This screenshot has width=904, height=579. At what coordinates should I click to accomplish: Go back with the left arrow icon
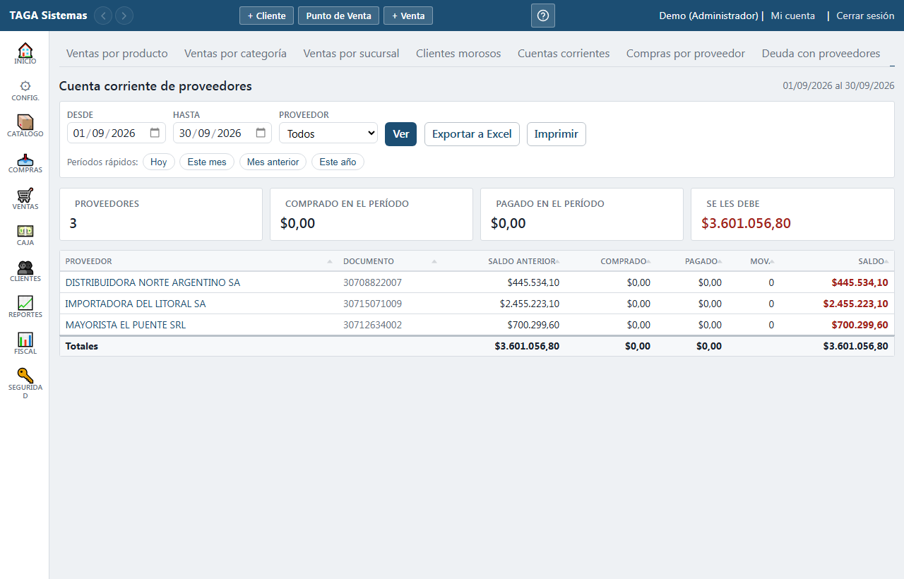coord(103,16)
